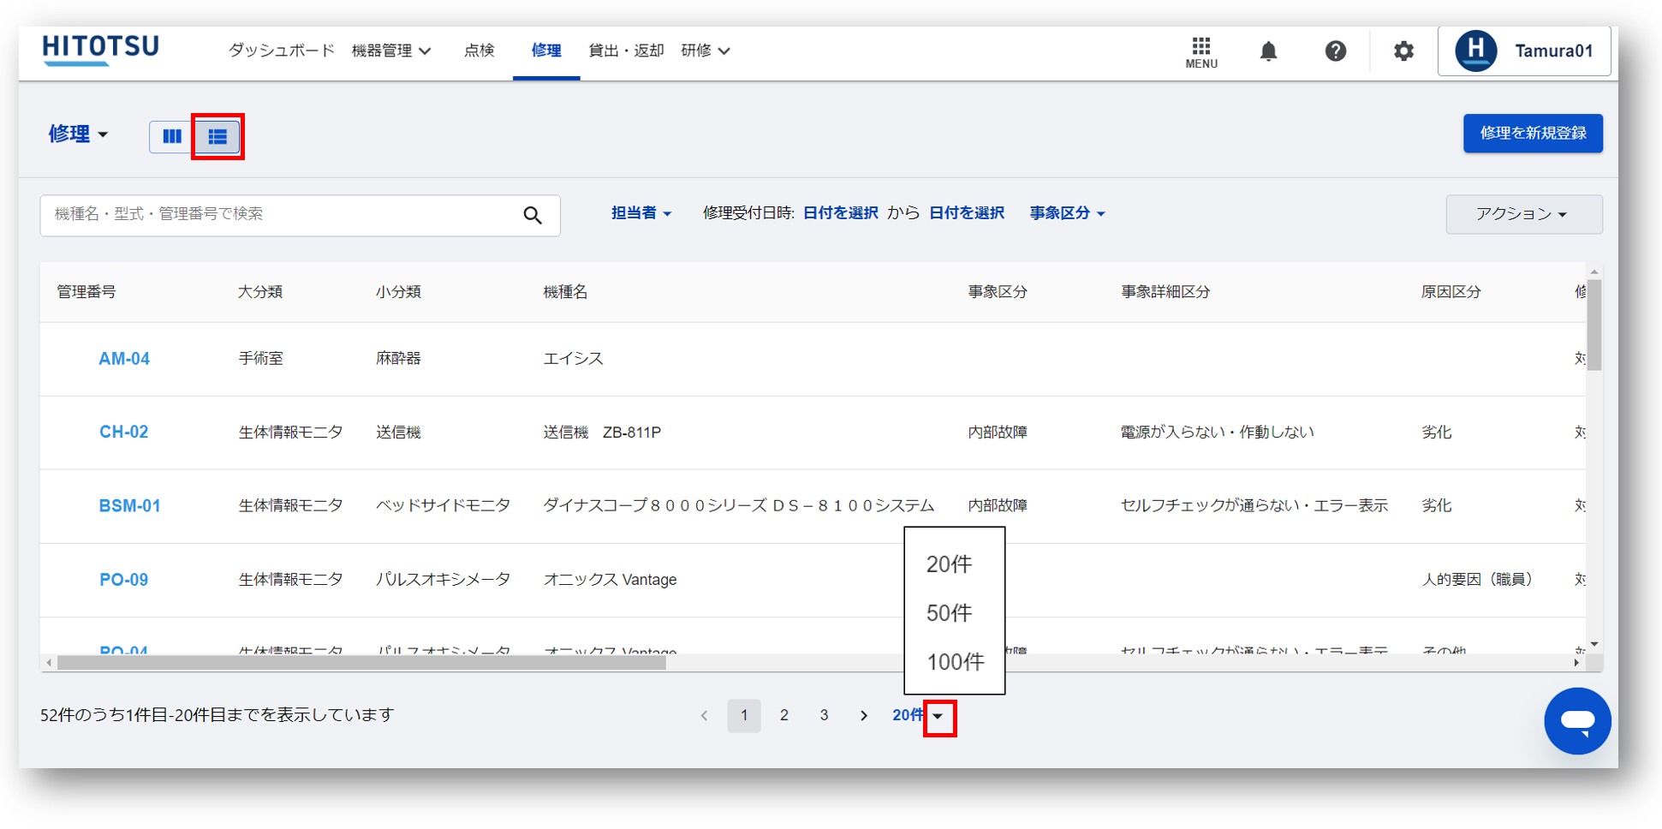Screen dimensions: 1662x829
Task: Click scroll-down arrow of table scrollbar
Action: coord(1593,644)
